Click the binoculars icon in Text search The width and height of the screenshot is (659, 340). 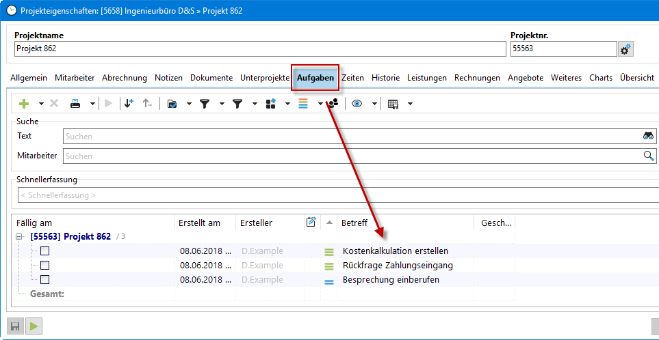(x=648, y=136)
